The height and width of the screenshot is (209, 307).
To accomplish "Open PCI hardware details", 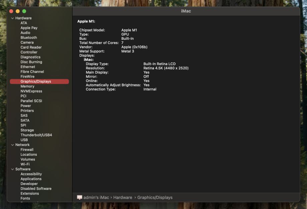I will pyautogui.click(x=23, y=96).
